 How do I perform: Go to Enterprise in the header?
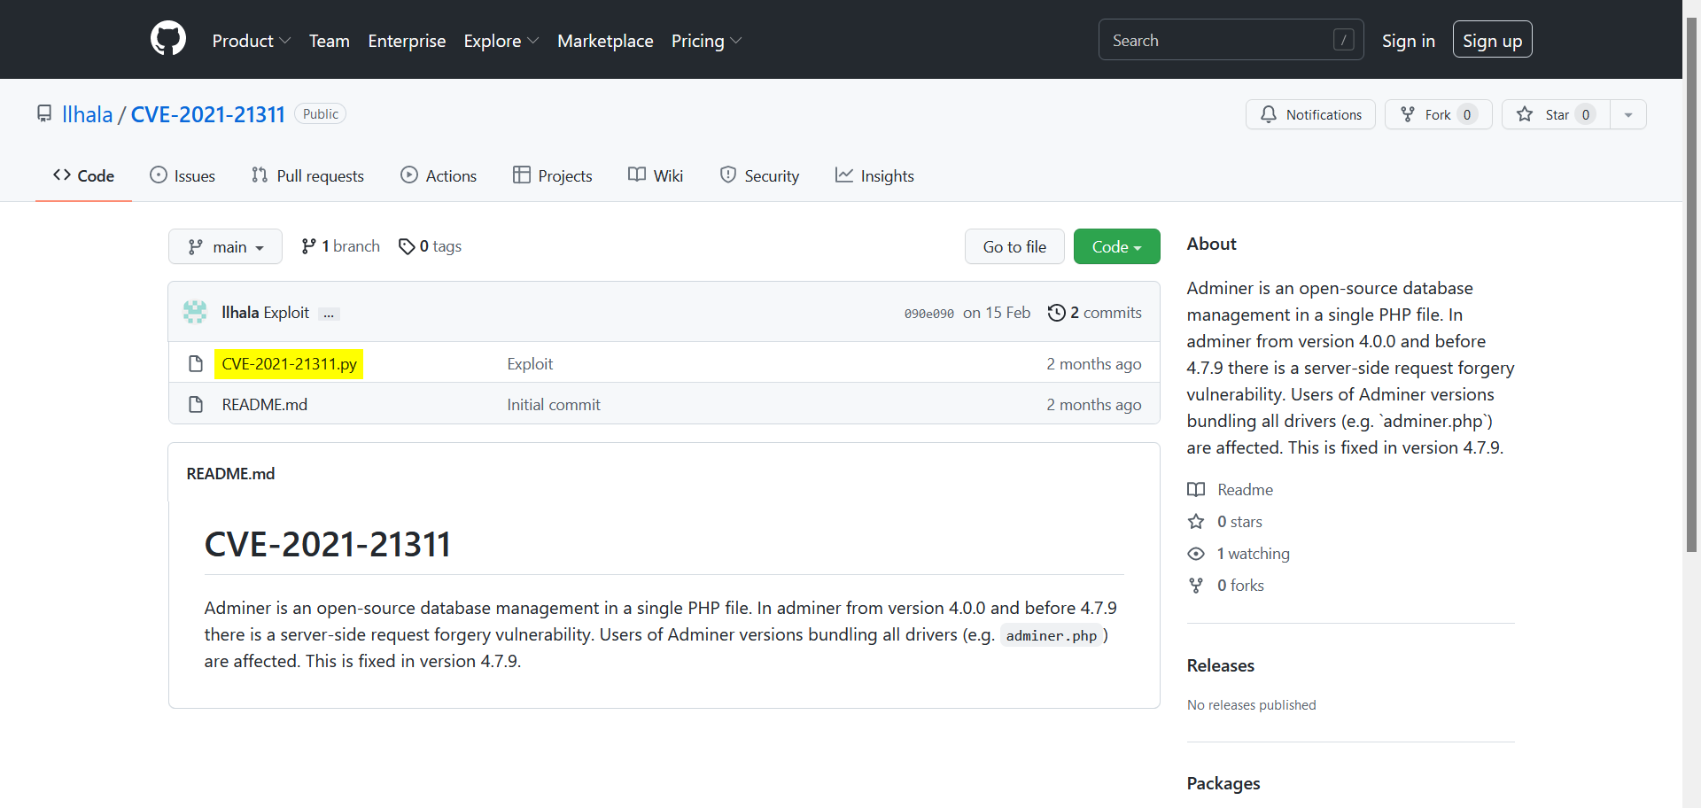click(407, 41)
